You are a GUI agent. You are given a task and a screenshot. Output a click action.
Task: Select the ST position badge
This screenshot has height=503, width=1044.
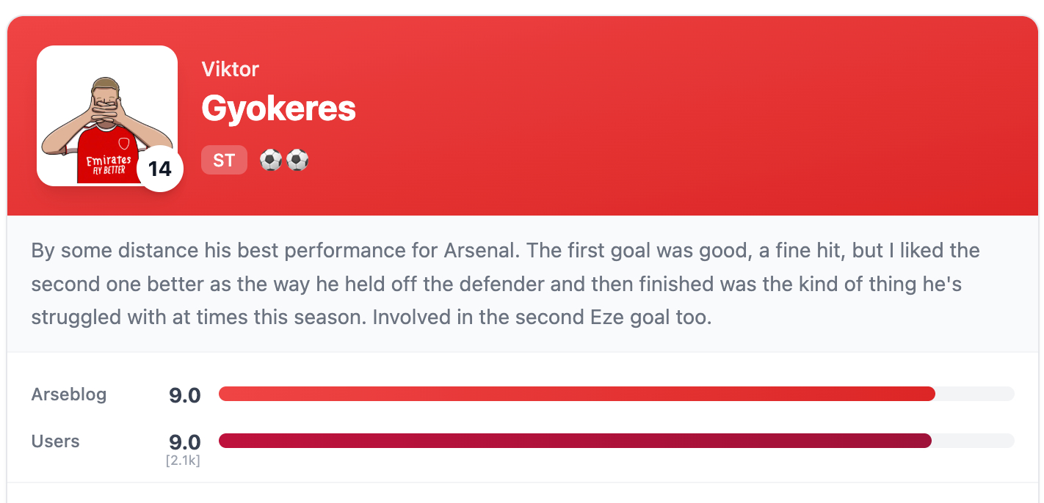[x=224, y=160]
